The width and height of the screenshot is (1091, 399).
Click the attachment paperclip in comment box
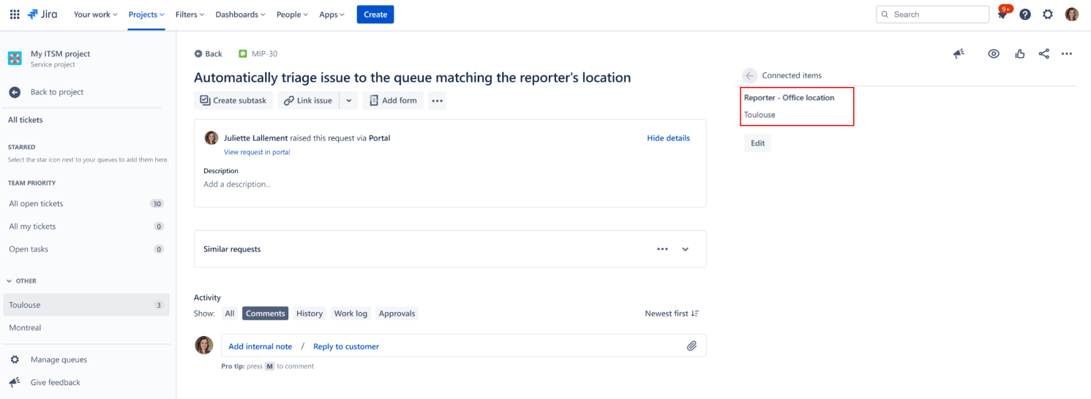pos(691,346)
